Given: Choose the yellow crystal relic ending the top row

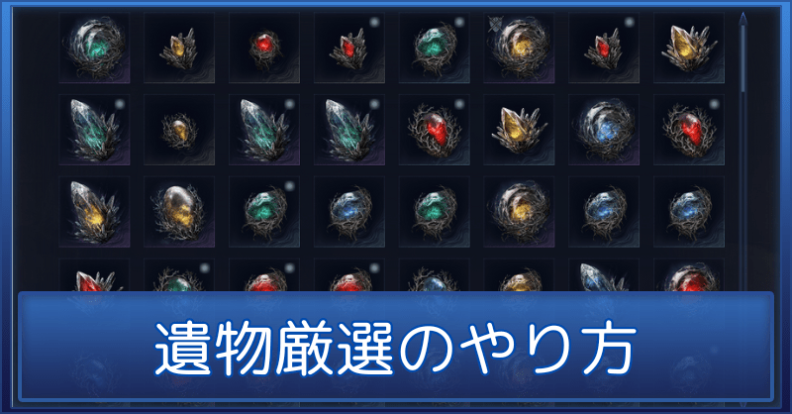Looking at the screenshot, I should pyautogui.click(x=688, y=48).
